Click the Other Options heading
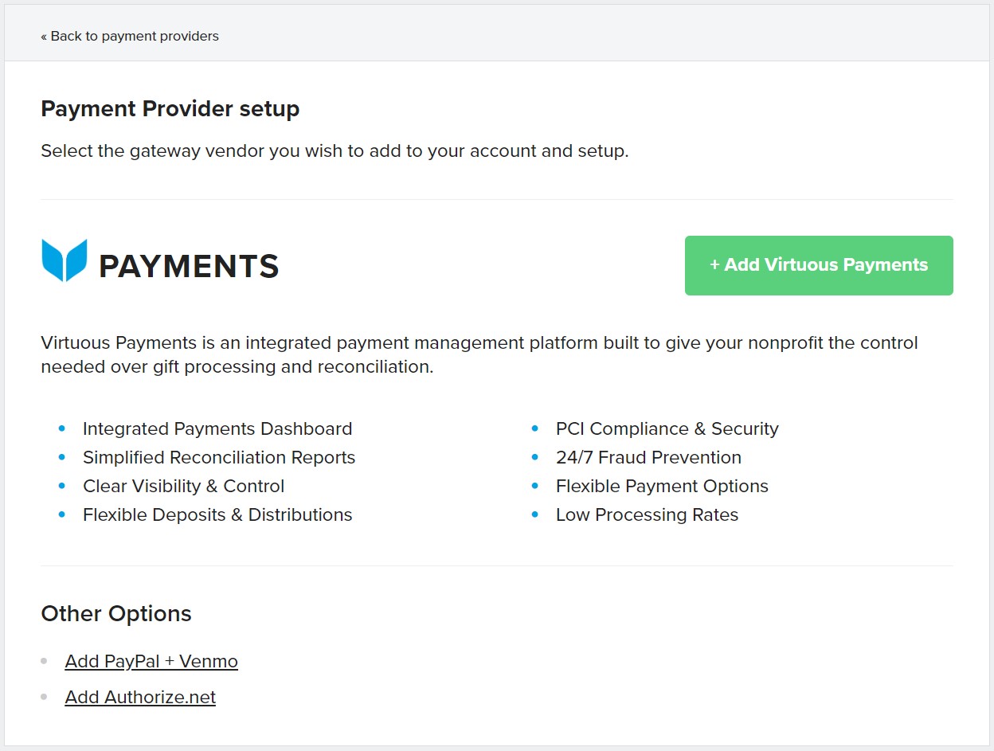994x751 pixels. [116, 613]
